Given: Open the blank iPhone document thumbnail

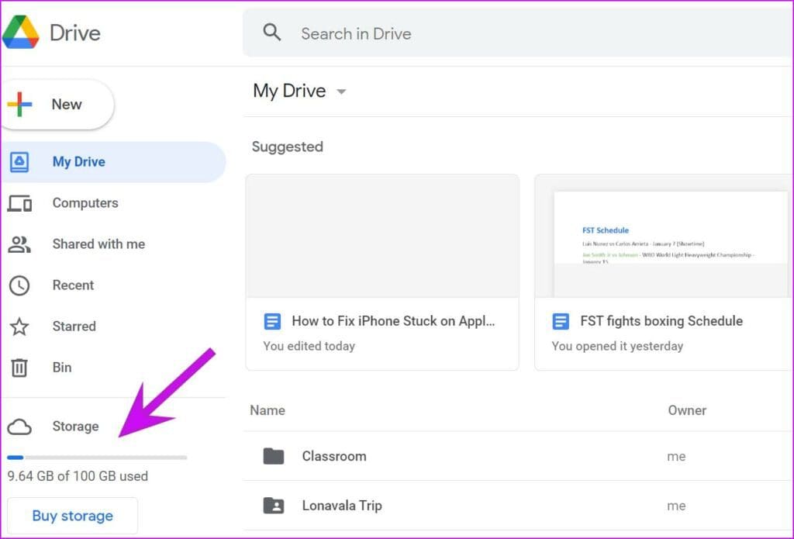Looking at the screenshot, I should 382,236.
